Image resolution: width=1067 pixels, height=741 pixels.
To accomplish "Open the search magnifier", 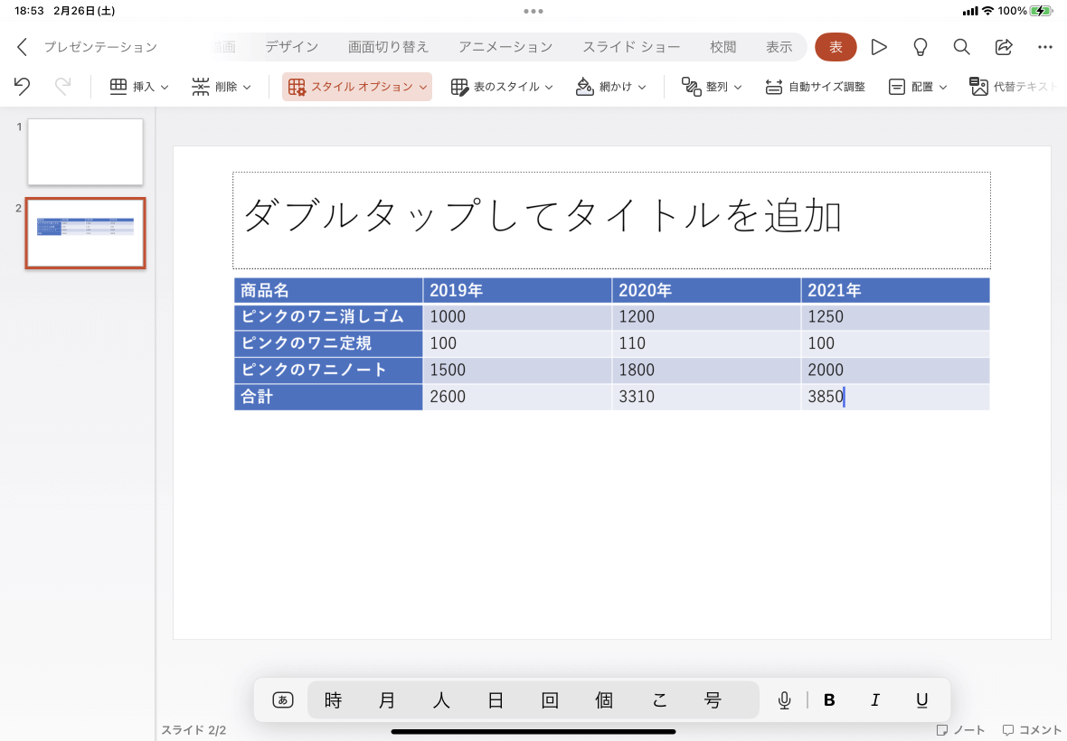I will (961, 46).
